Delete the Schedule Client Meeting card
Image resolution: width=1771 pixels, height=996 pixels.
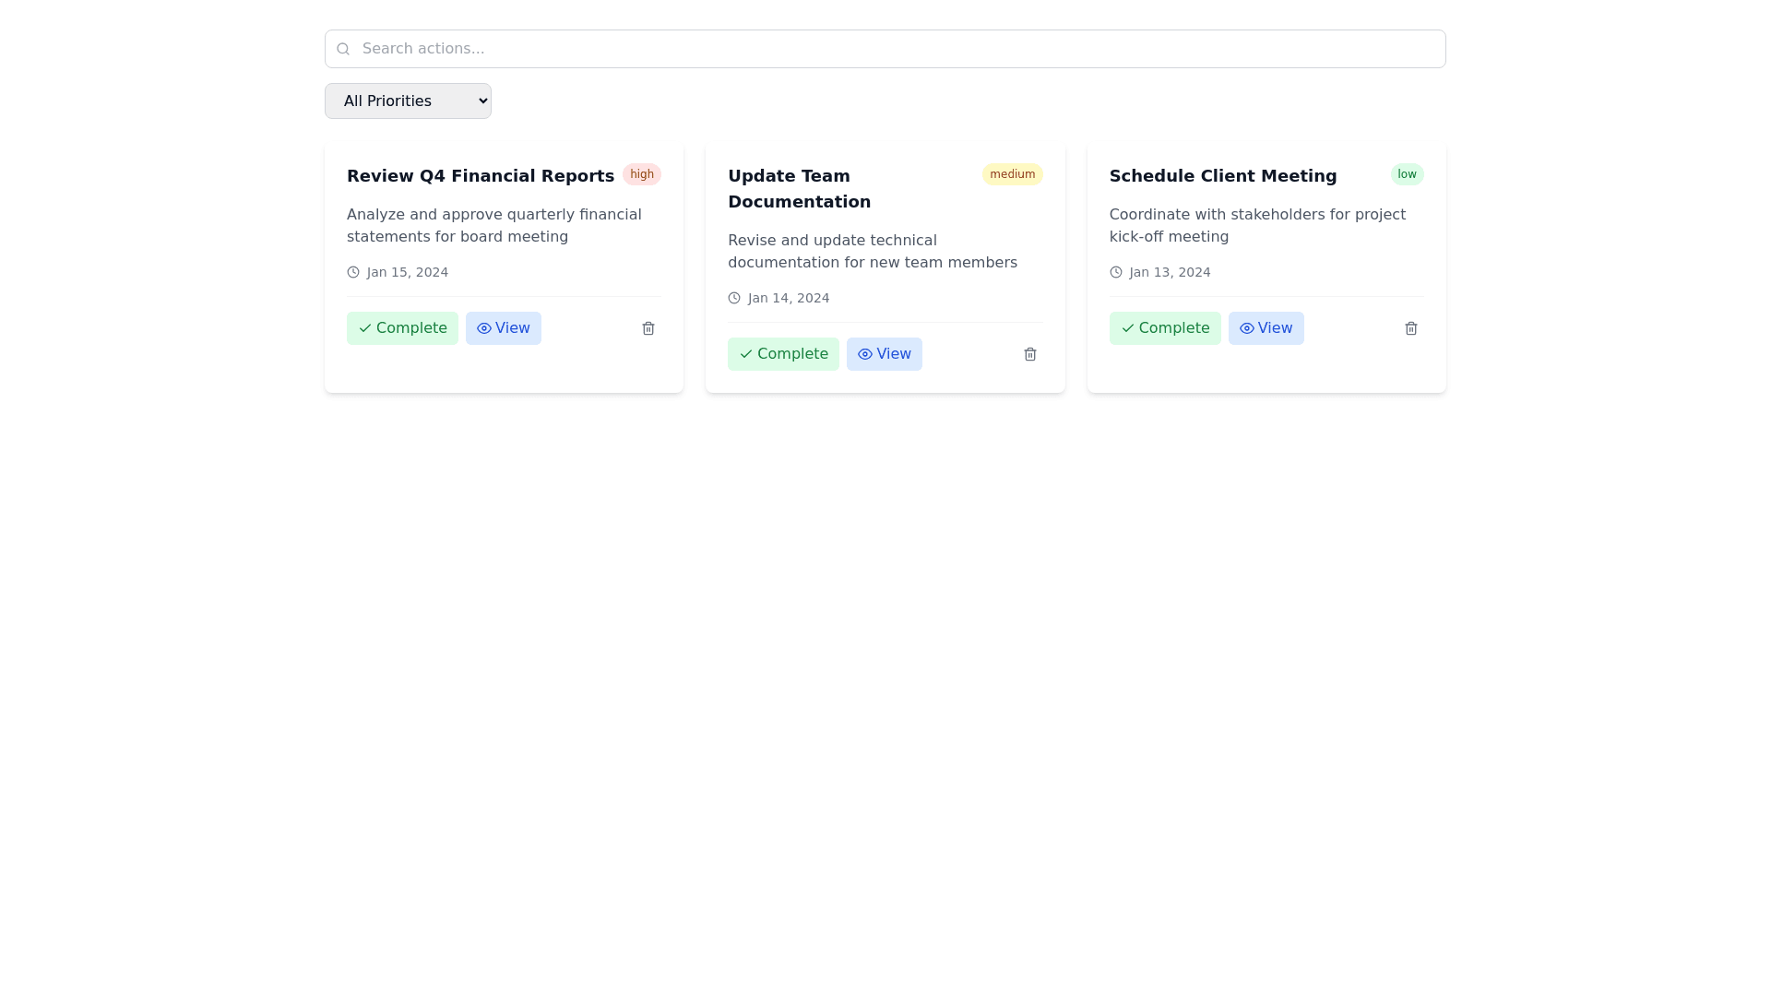click(x=1410, y=328)
